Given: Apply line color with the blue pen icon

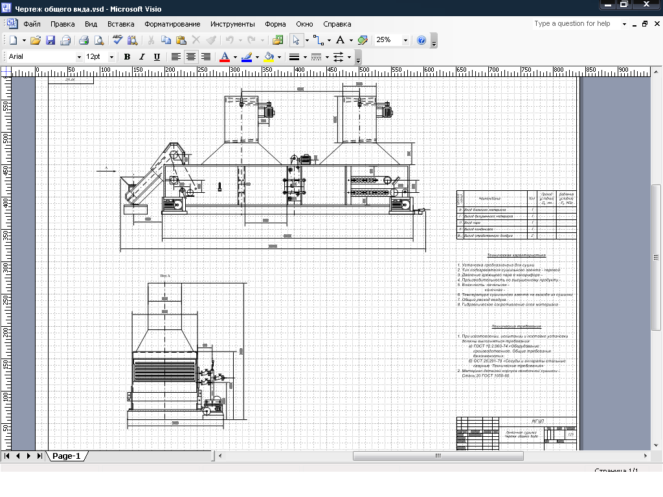Looking at the screenshot, I should tap(247, 57).
